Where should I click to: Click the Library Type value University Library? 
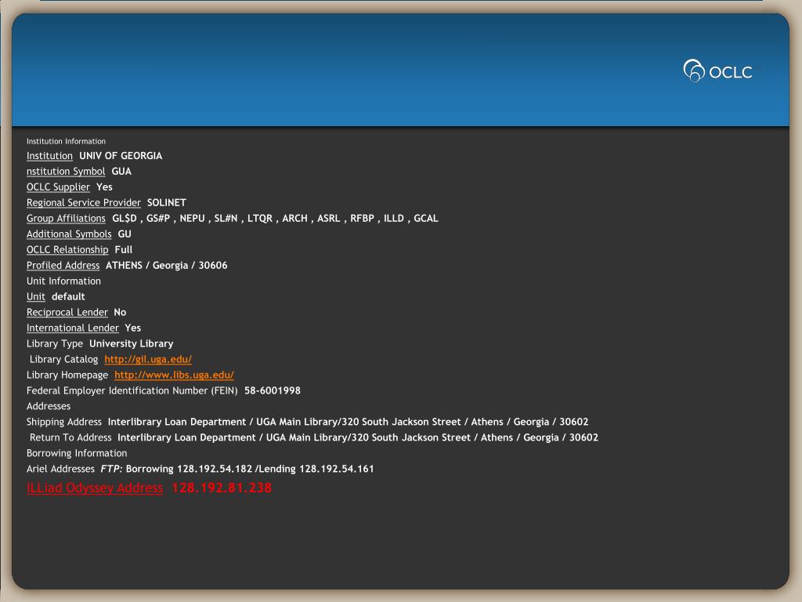coord(132,343)
